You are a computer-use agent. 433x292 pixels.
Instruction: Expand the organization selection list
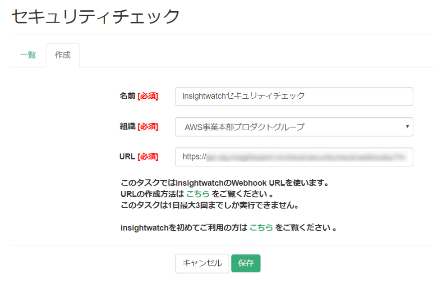coord(294,127)
